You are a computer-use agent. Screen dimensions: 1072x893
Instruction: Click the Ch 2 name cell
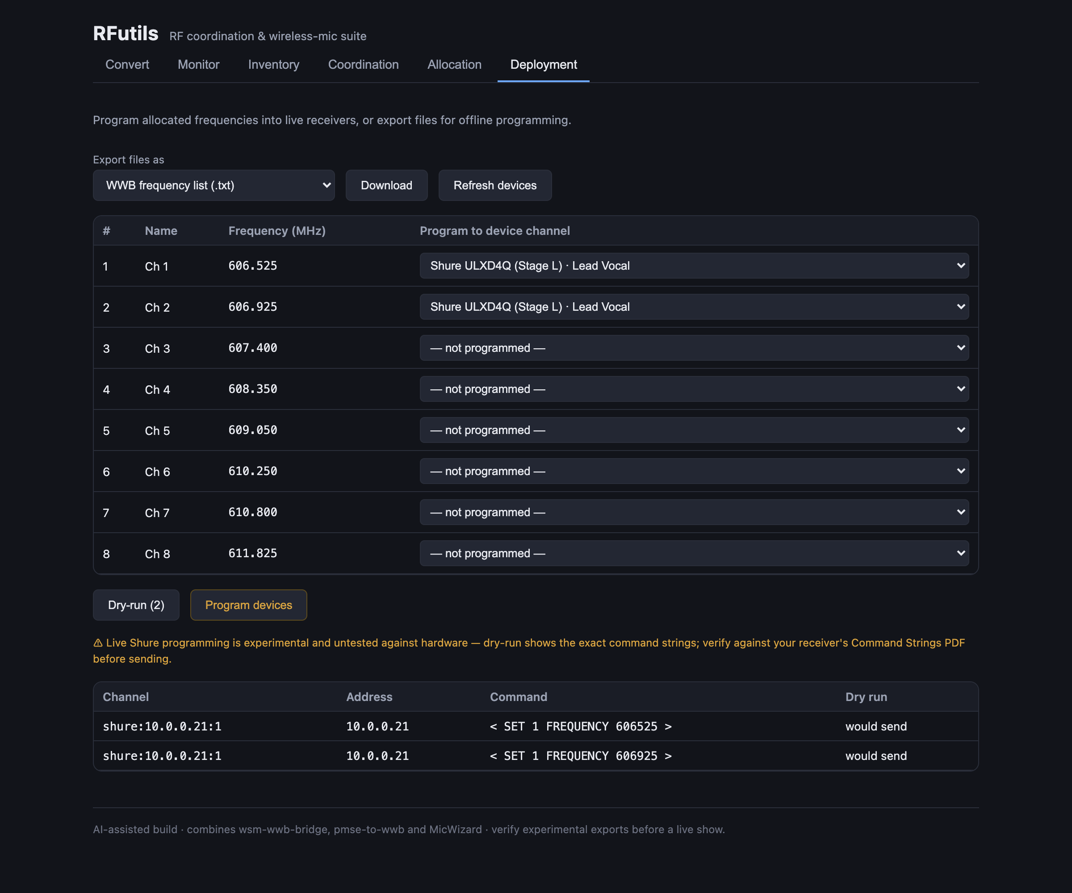tap(157, 308)
